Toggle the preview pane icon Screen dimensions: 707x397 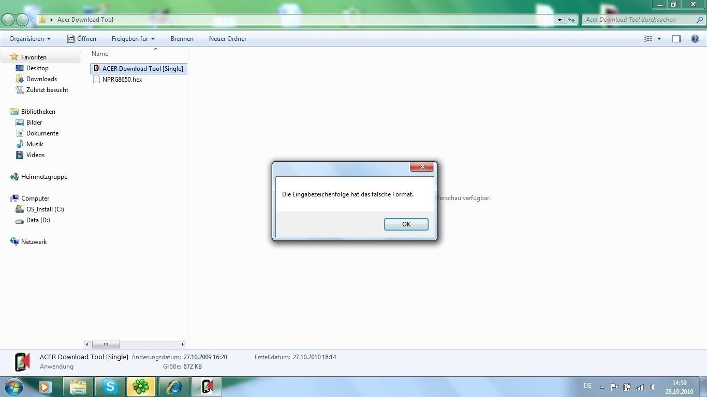676,39
